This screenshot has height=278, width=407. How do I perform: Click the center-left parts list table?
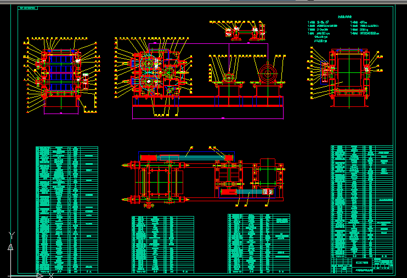tap(162, 243)
